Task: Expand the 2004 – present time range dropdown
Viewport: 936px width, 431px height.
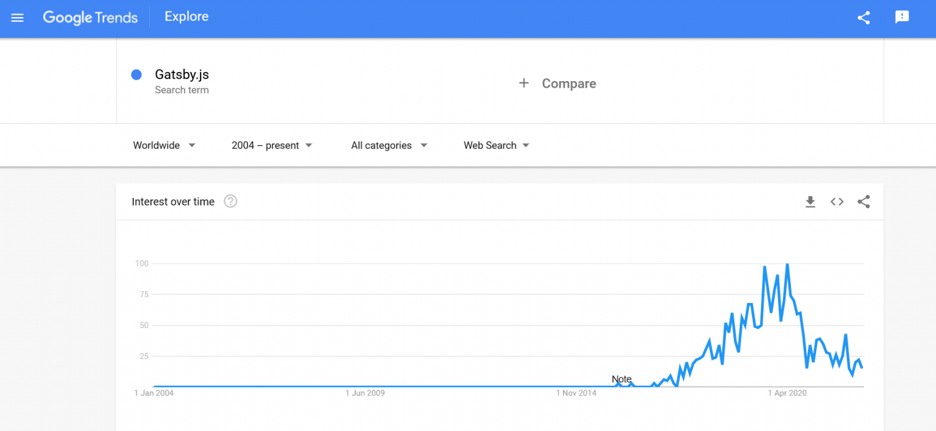Action: click(272, 145)
